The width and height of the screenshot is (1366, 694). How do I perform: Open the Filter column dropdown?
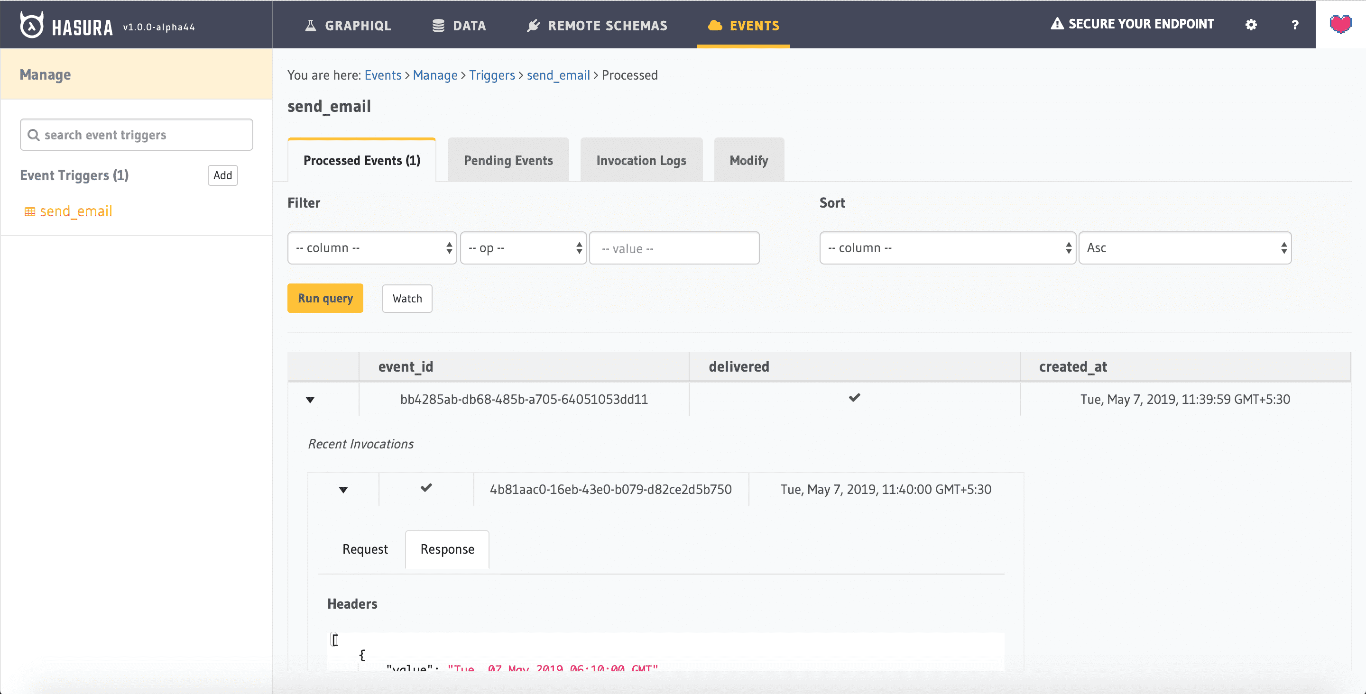coord(370,248)
